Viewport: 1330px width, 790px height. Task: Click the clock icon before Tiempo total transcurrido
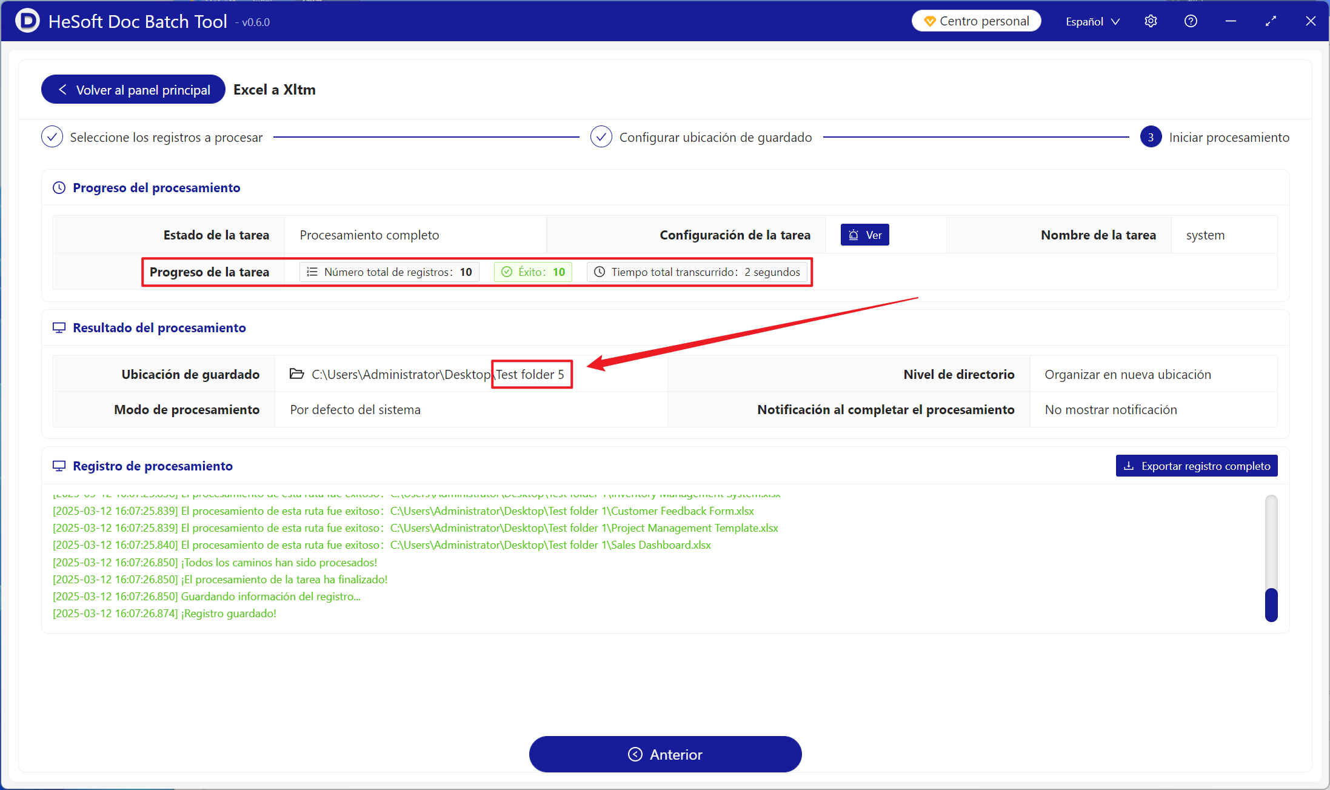click(x=600, y=272)
